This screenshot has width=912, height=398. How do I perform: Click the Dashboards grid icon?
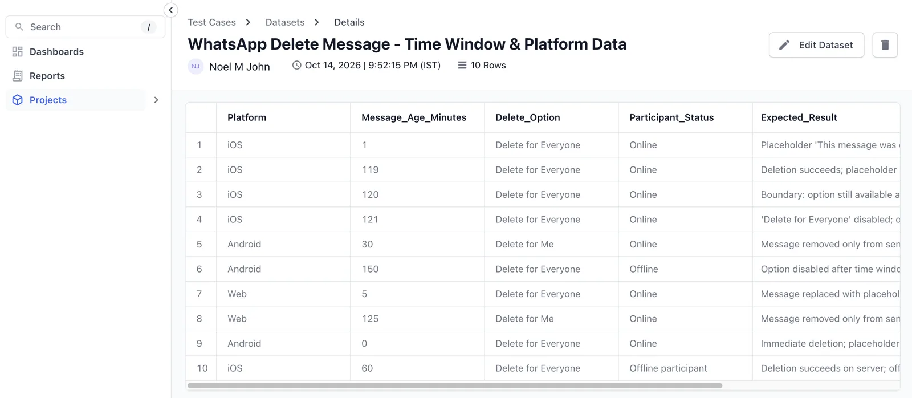click(x=18, y=52)
